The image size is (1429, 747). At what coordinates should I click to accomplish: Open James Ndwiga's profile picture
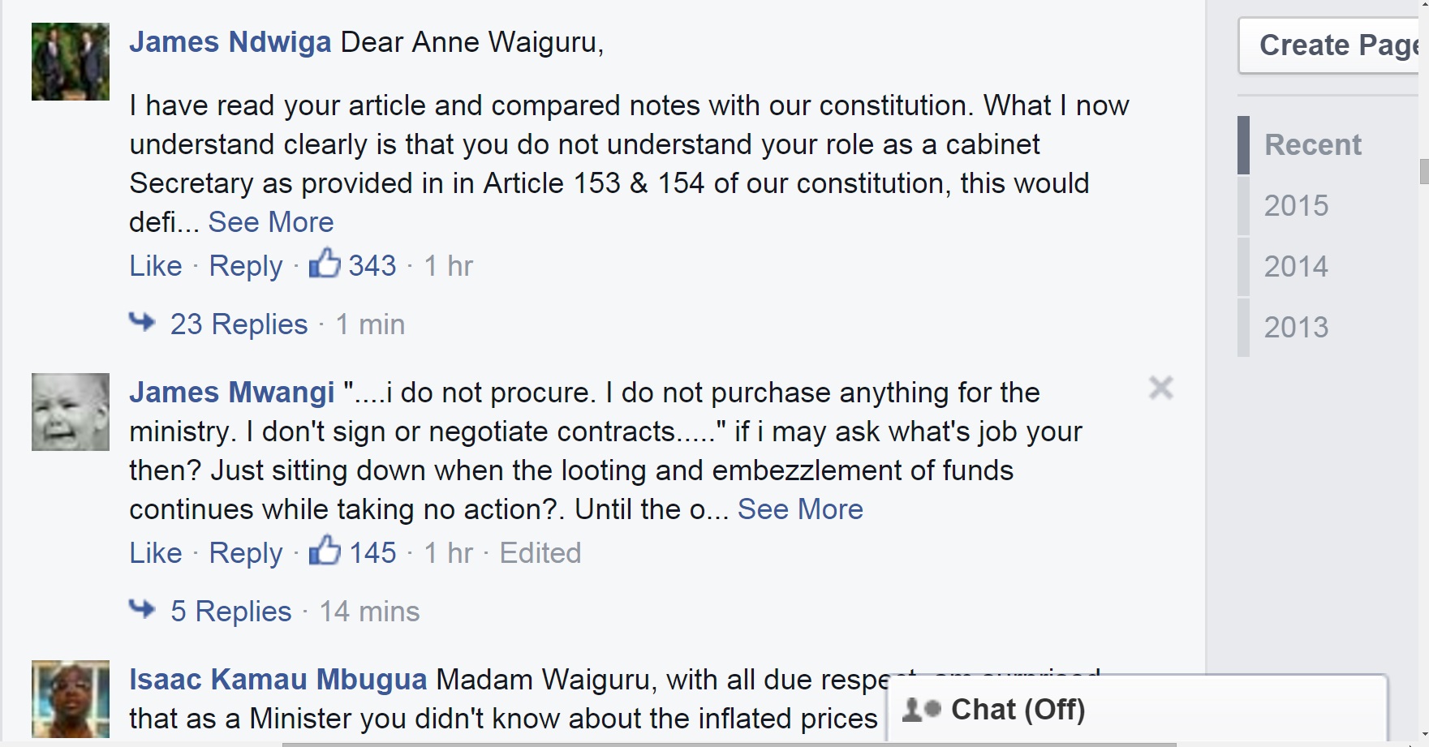click(x=71, y=62)
